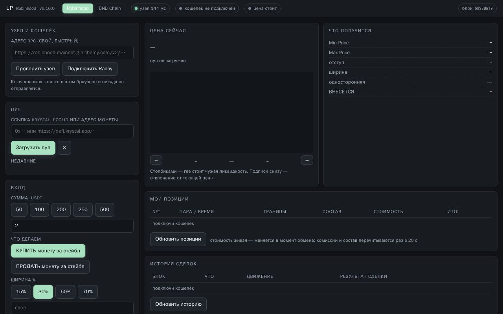Click the узел 144 мс status pill

[150, 8]
